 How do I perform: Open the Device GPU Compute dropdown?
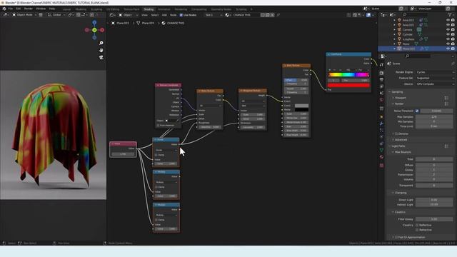435,84
